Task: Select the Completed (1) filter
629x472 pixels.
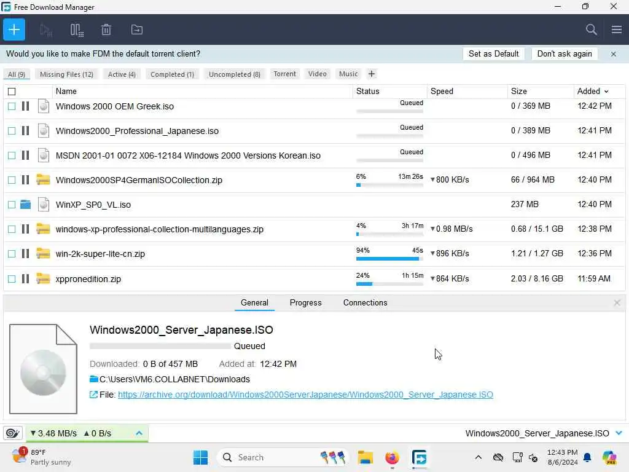Action: point(172,74)
